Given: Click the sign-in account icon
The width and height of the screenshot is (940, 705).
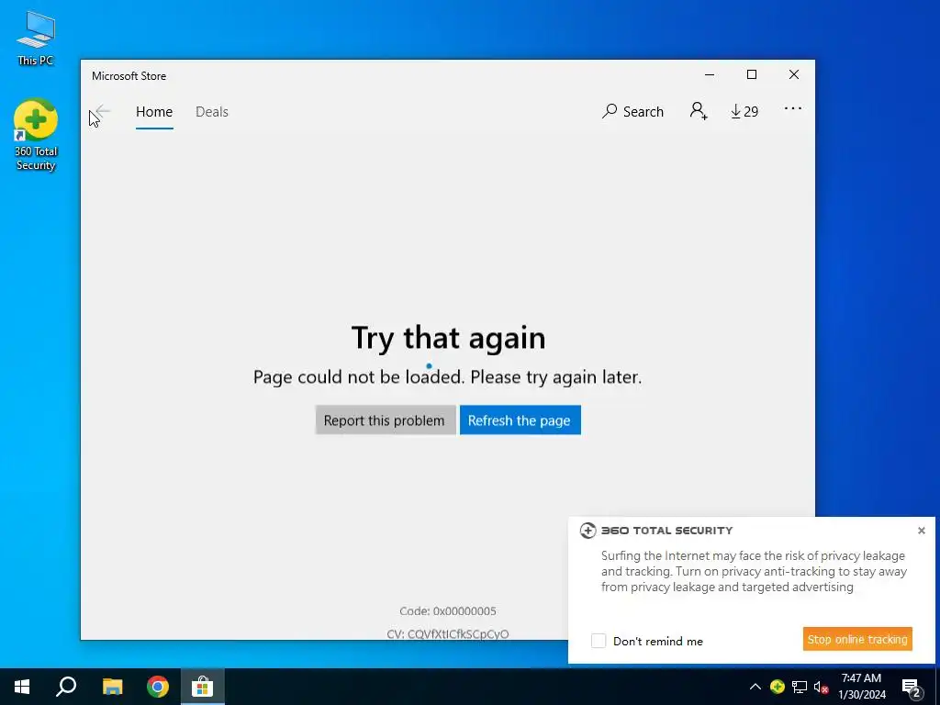Looking at the screenshot, I should point(699,111).
